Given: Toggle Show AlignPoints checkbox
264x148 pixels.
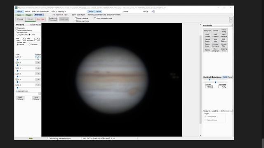Looking at the screenshot, I should [76, 21].
